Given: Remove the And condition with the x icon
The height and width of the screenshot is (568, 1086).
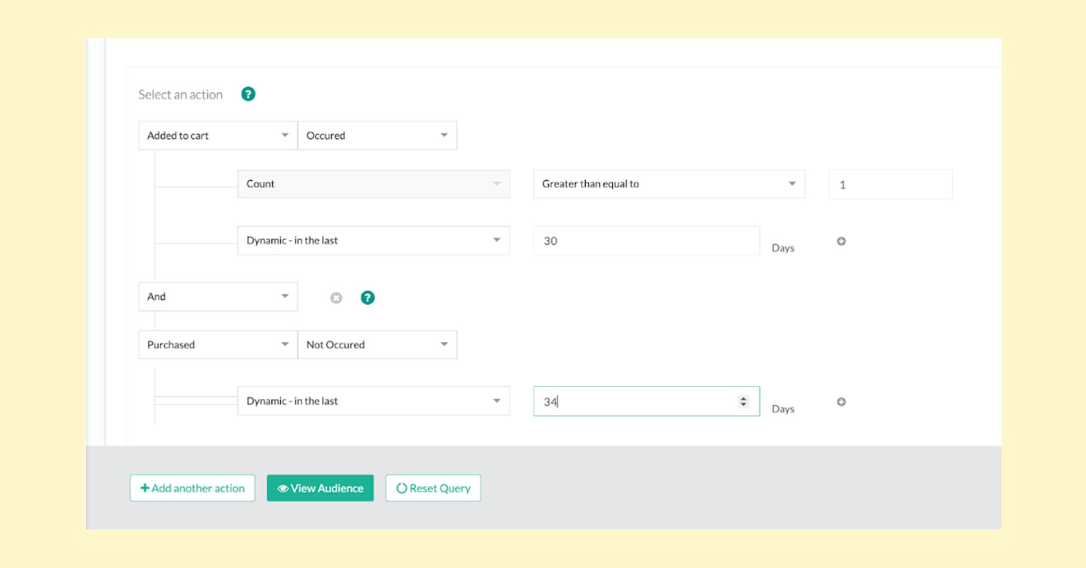Looking at the screenshot, I should coord(336,298).
